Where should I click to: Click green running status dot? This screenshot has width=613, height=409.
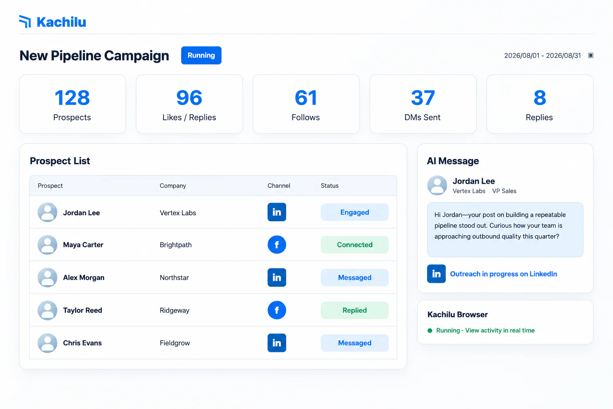430,331
